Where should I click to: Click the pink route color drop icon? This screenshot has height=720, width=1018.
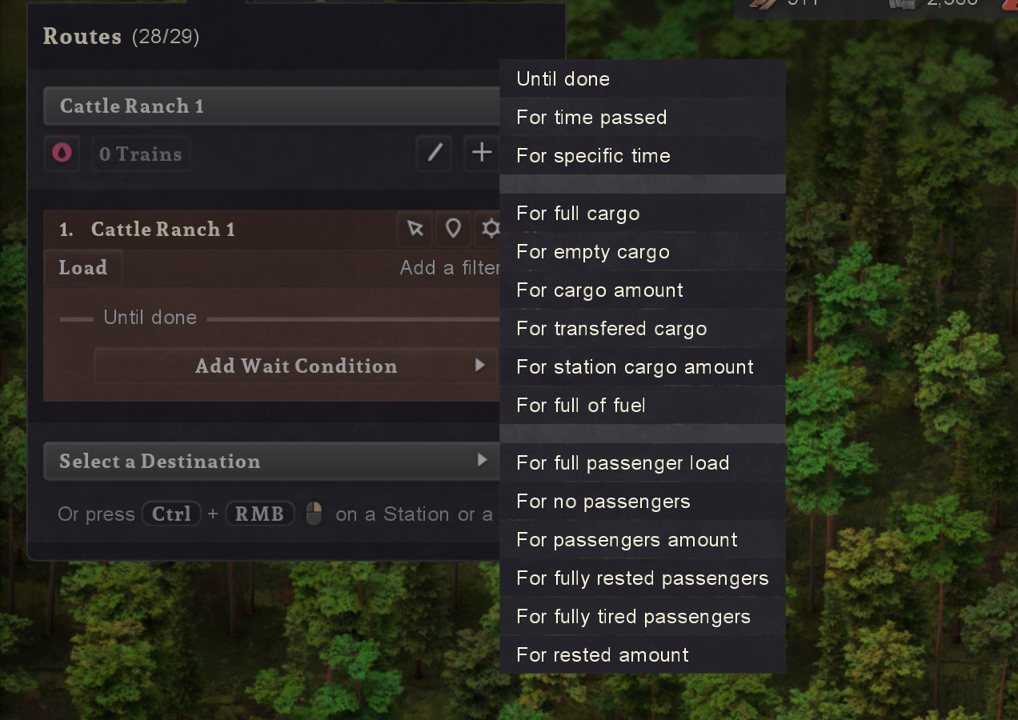[62, 153]
